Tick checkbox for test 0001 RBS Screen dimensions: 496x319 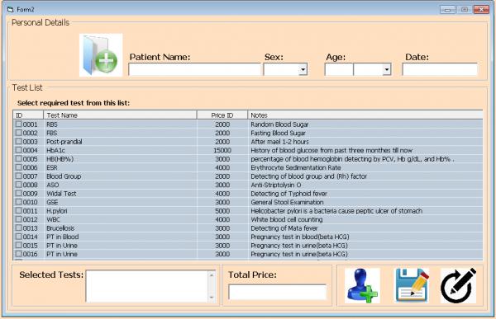[19, 124]
